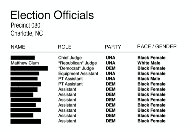Viewport: 191px width, 132px height.
Task: Click the redacted name in last row
Action: coord(26,121)
